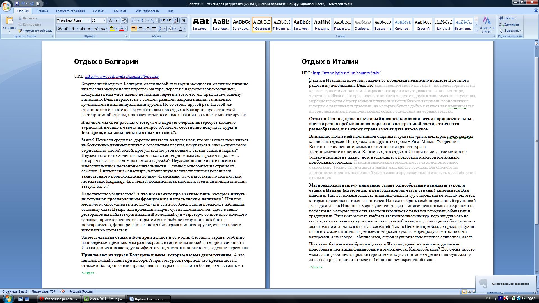Expand the line spacing dropdown
Viewport: 539px width, 303px height.
(x=165, y=29)
